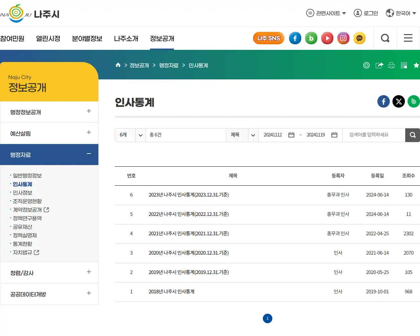Share page on Facebook beside 인사통계 title
Image resolution: width=420 pixels, height=336 pixels.
(x=384, y=101)
